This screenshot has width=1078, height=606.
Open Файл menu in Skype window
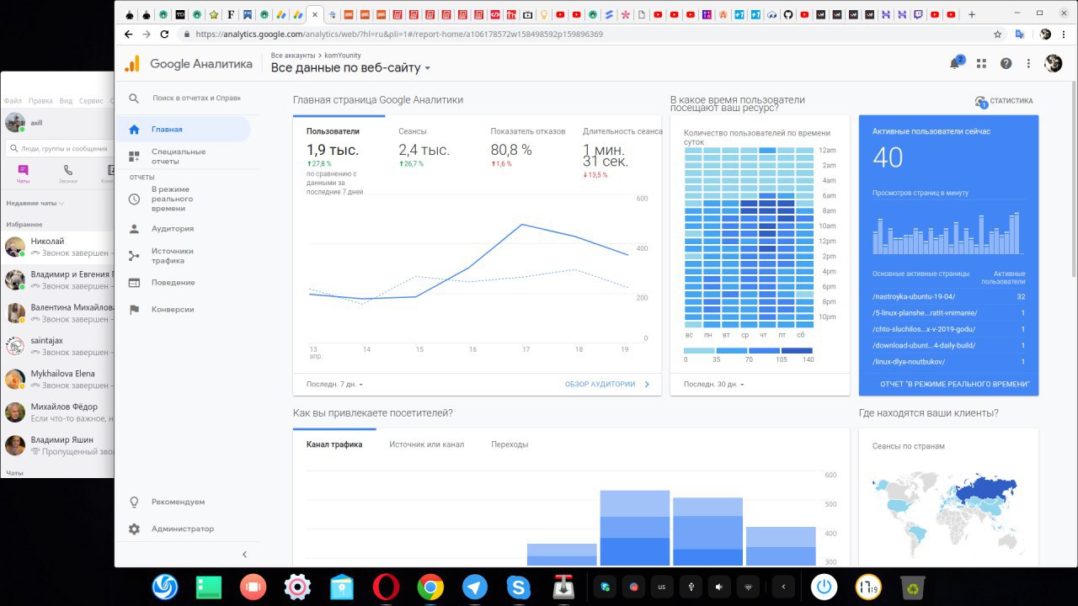[13, 100]
